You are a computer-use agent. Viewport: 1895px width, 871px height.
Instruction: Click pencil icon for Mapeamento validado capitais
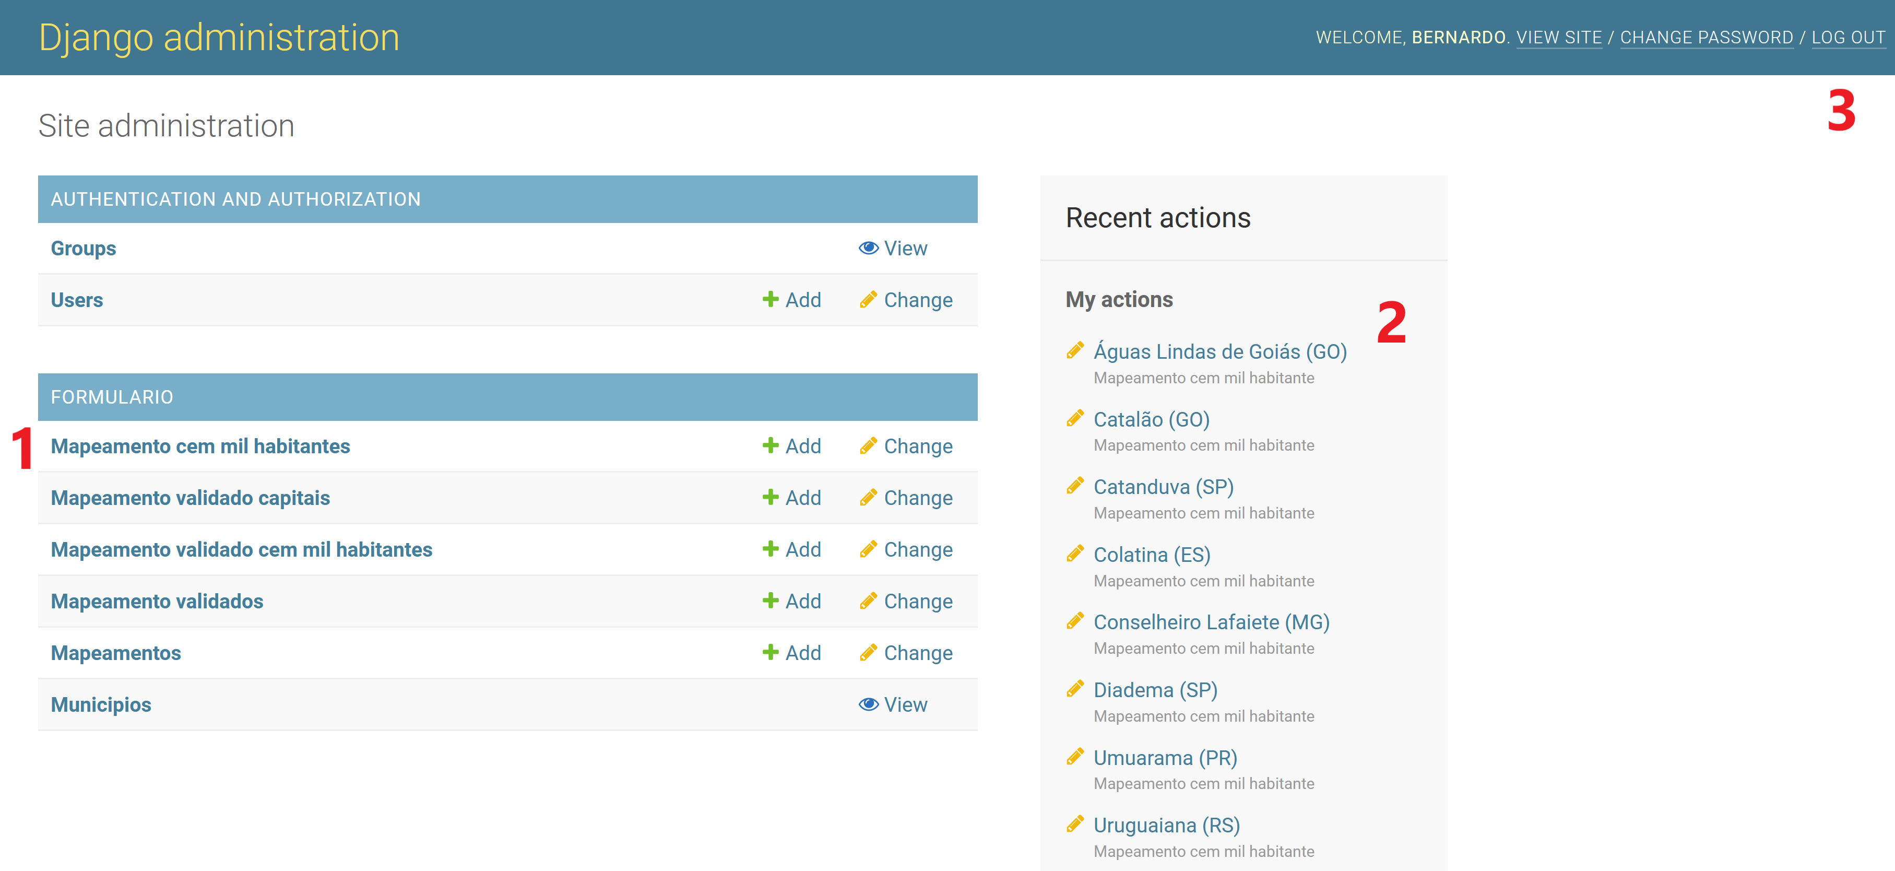pyautogui.click(x=868, y=497)
